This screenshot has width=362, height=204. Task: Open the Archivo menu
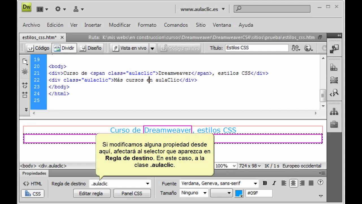[31, 25]
